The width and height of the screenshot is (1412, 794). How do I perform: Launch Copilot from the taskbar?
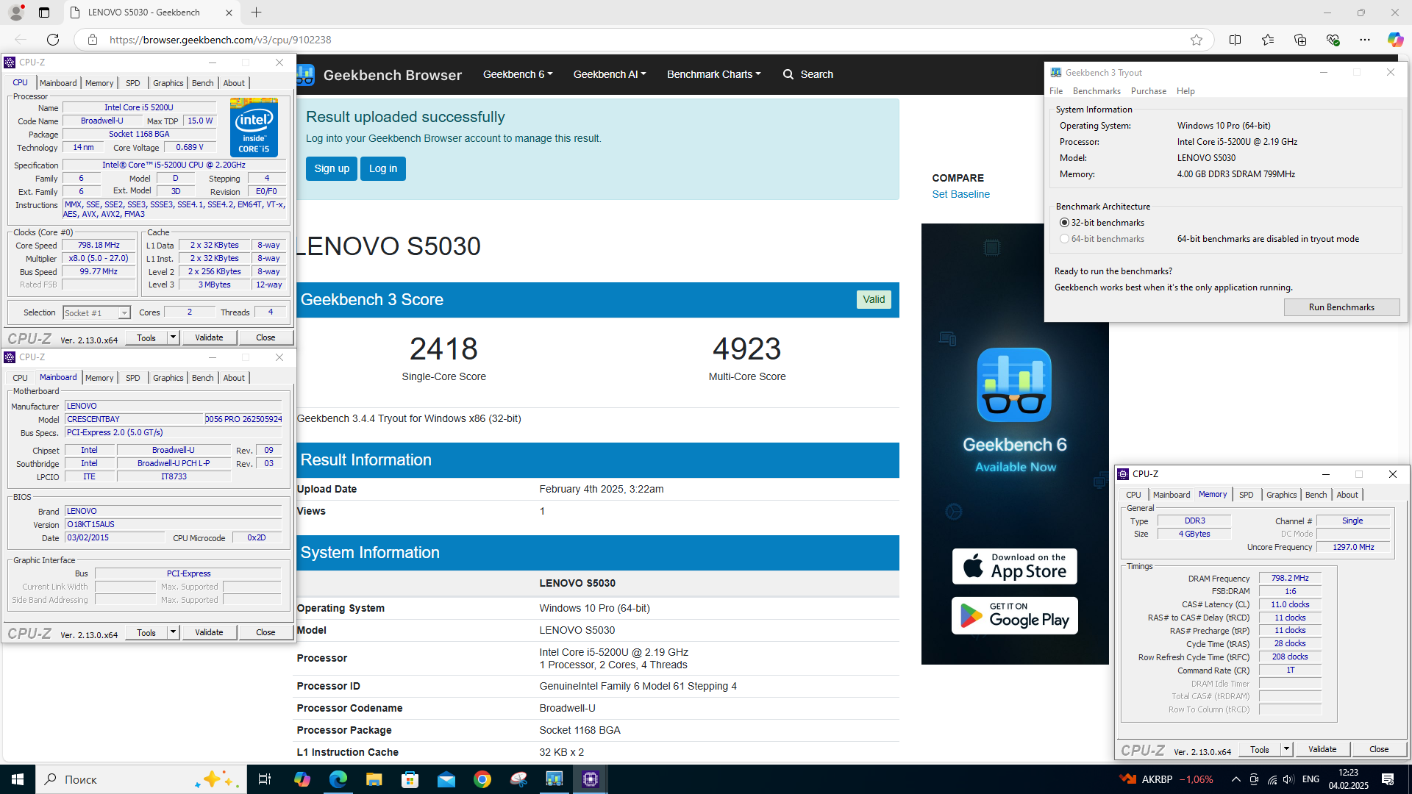[302, 779]
